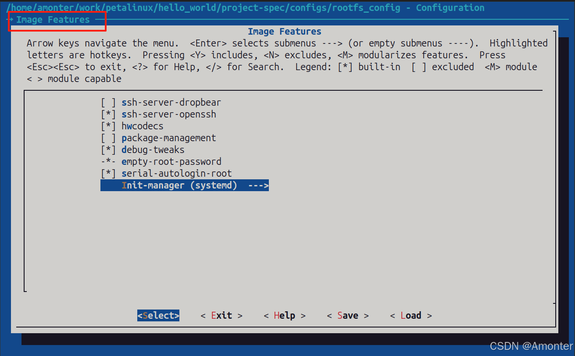Uncheck the hwcodecs option
Viewport: 575px width, 356px height.
(108, 126)
